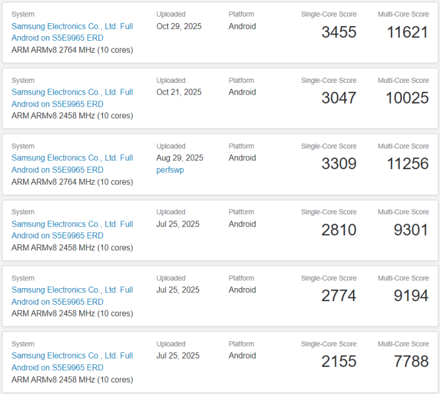
Task: Open the Oct 21, 2025 Samsung system link
Action: 72,92
